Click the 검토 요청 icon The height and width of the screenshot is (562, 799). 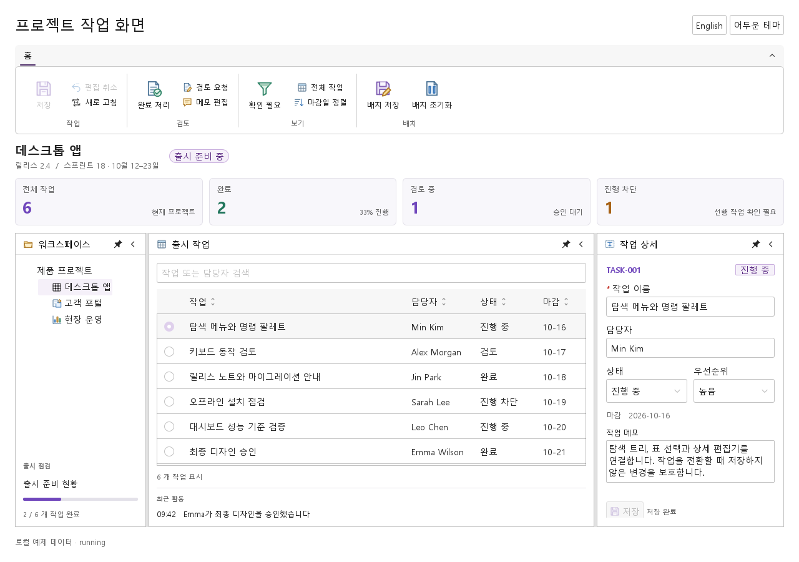pyautogui.click(x=187, y=87)
